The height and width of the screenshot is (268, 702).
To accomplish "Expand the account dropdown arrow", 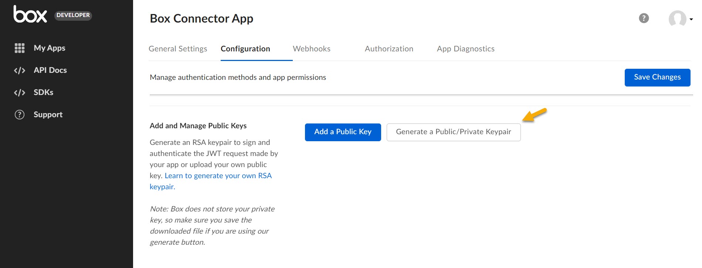I will point(691,19).
